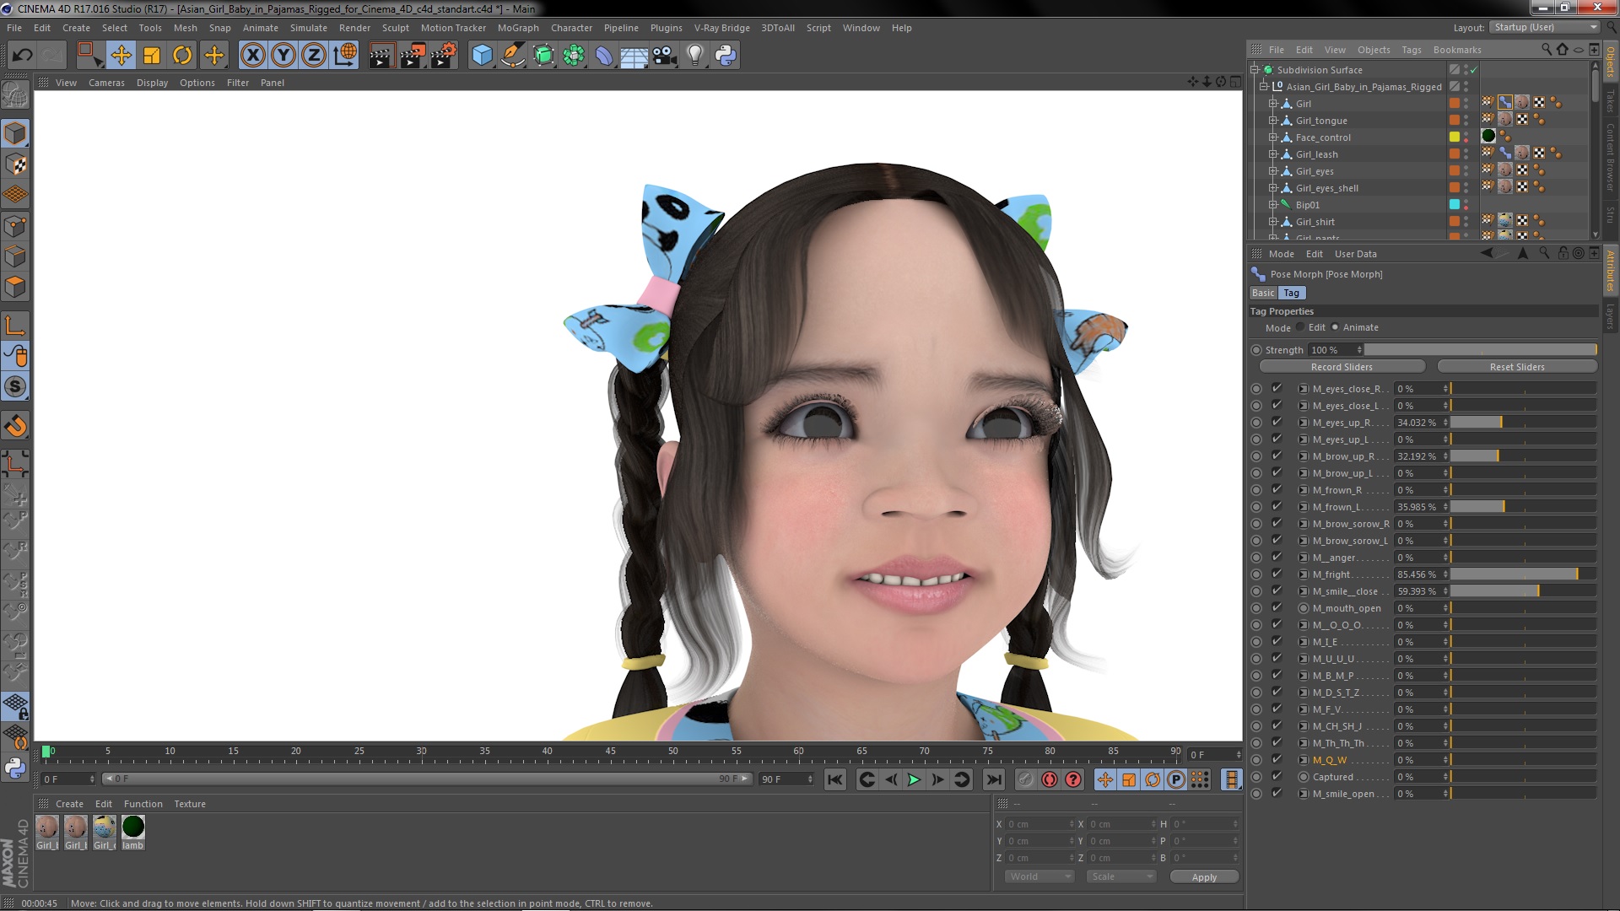Expand the Face_control object

coord(1273,137)
